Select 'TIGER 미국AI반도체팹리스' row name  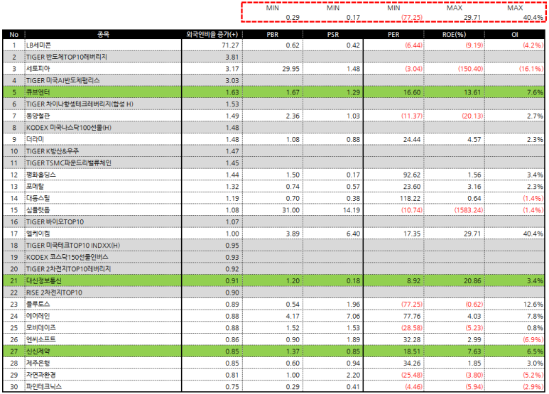pyautogui.click(x=63, y=80)
